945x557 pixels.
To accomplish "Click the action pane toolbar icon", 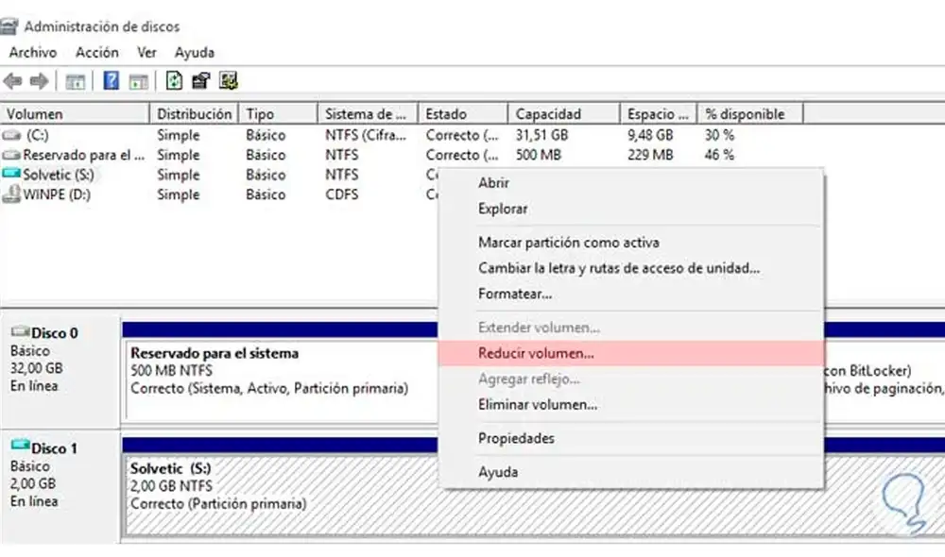I will [x=137, y=80].
